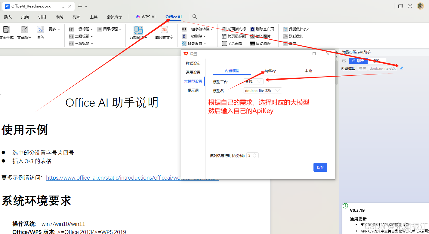Click 前面插光标 in the ribbon
This screenshot has height=234, width=429.
click(234, 29)
